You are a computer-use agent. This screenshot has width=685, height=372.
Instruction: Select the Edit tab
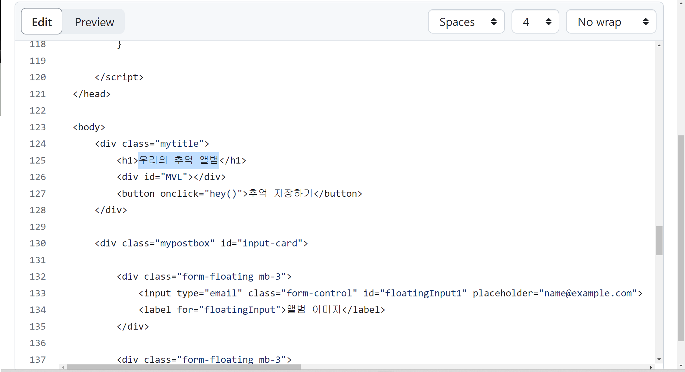click(x=41, y=22)
